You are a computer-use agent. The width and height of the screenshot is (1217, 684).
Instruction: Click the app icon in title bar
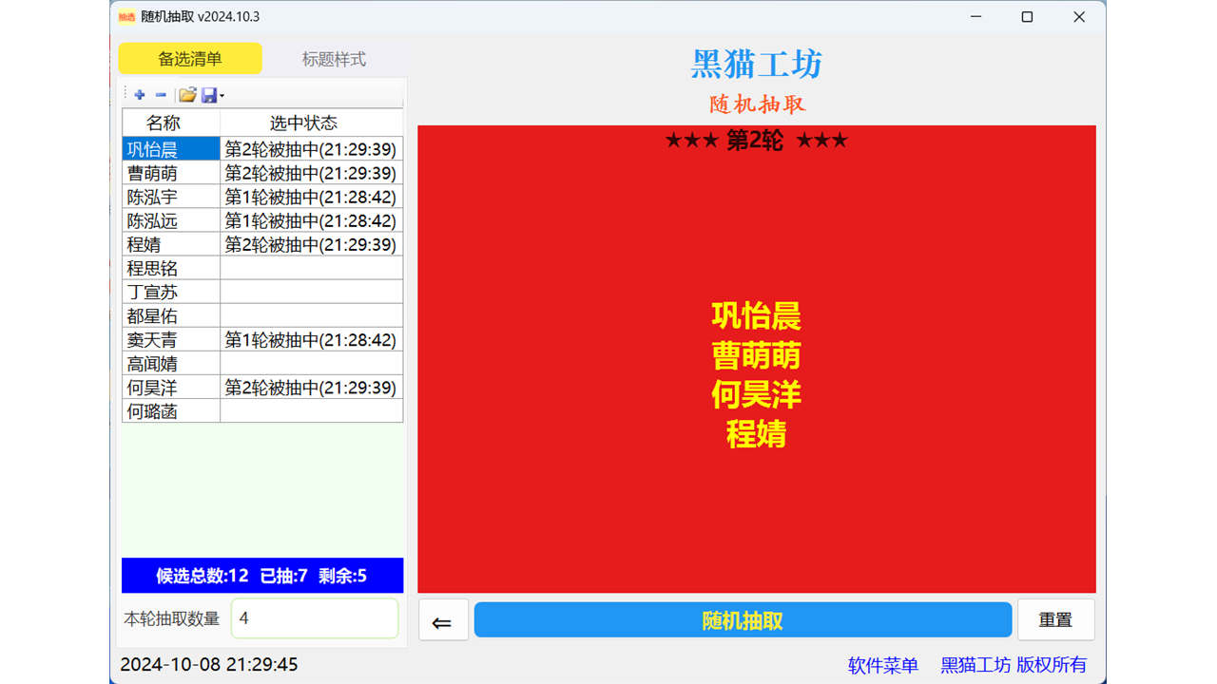(x=126, y=17)
